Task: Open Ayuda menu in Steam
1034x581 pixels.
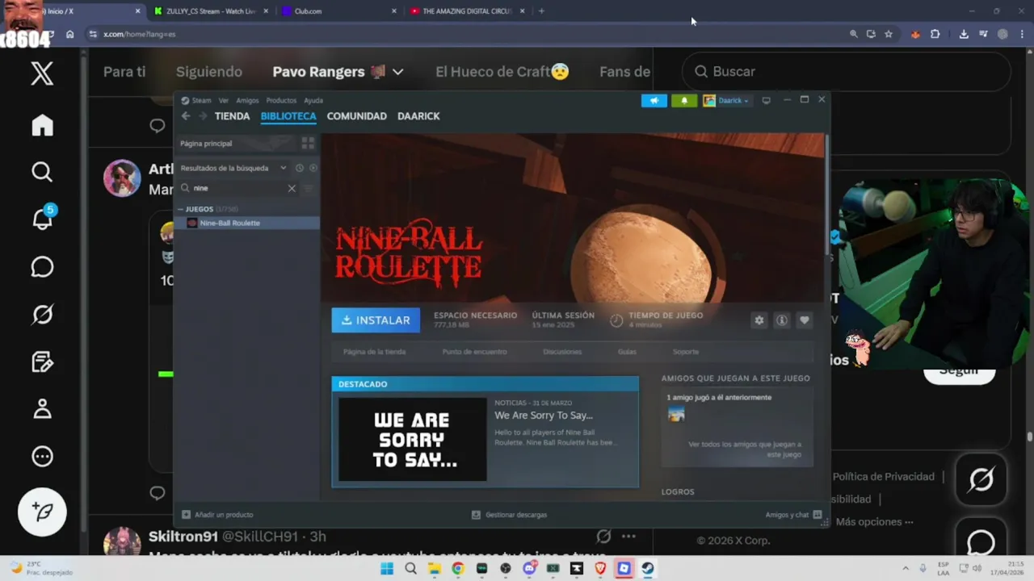Action: [313, 101]
